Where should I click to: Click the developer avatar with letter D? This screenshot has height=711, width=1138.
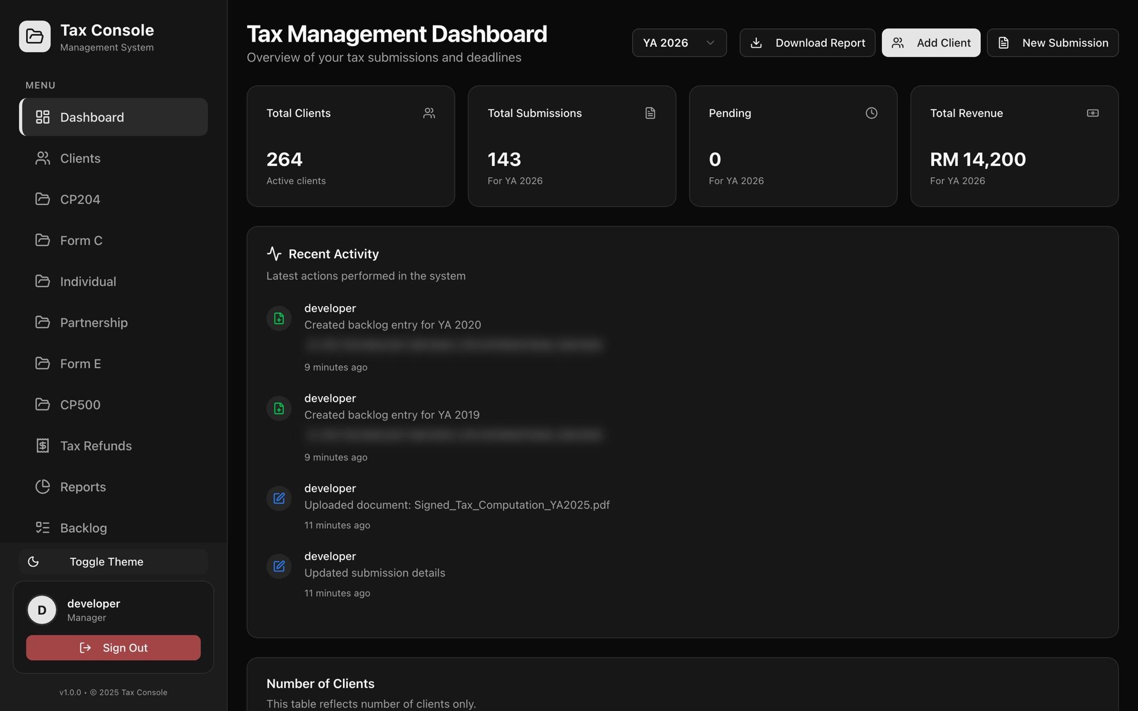pos(42,610)
